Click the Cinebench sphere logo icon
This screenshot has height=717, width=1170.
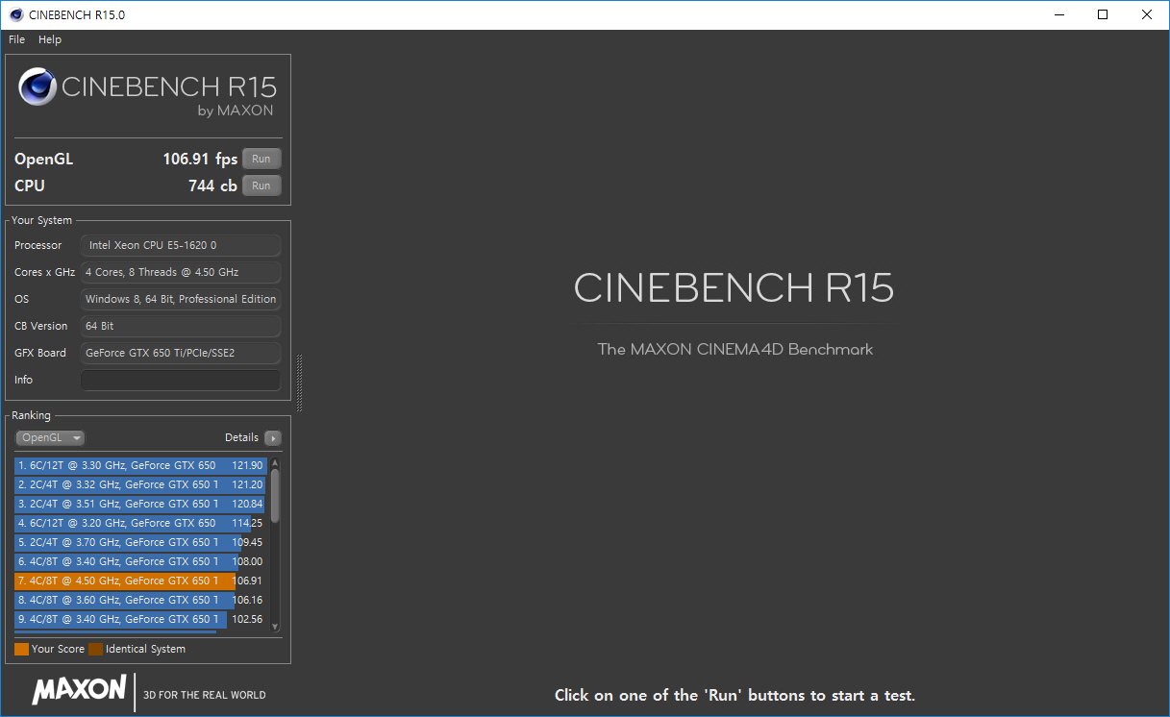[37, 87]
